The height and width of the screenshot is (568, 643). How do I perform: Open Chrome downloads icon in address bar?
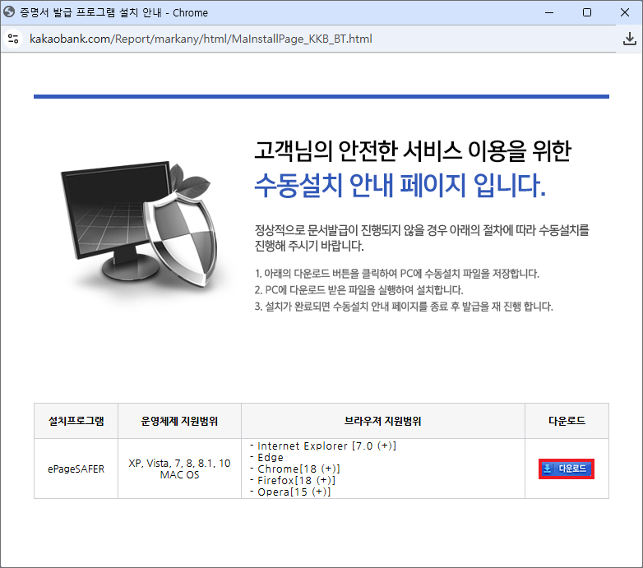coord(630,39)
